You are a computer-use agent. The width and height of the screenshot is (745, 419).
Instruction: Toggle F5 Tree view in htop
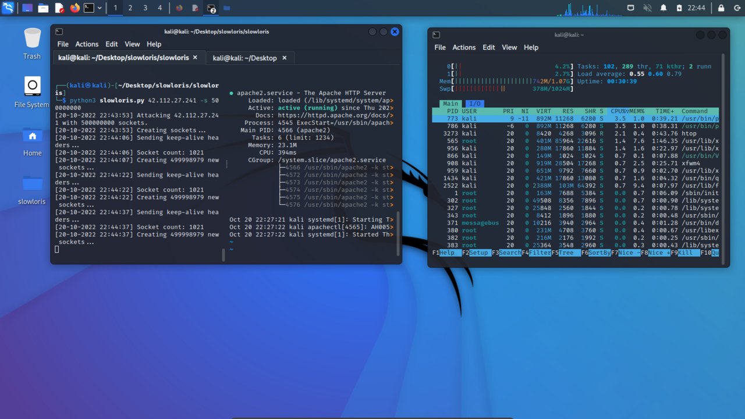566,253
